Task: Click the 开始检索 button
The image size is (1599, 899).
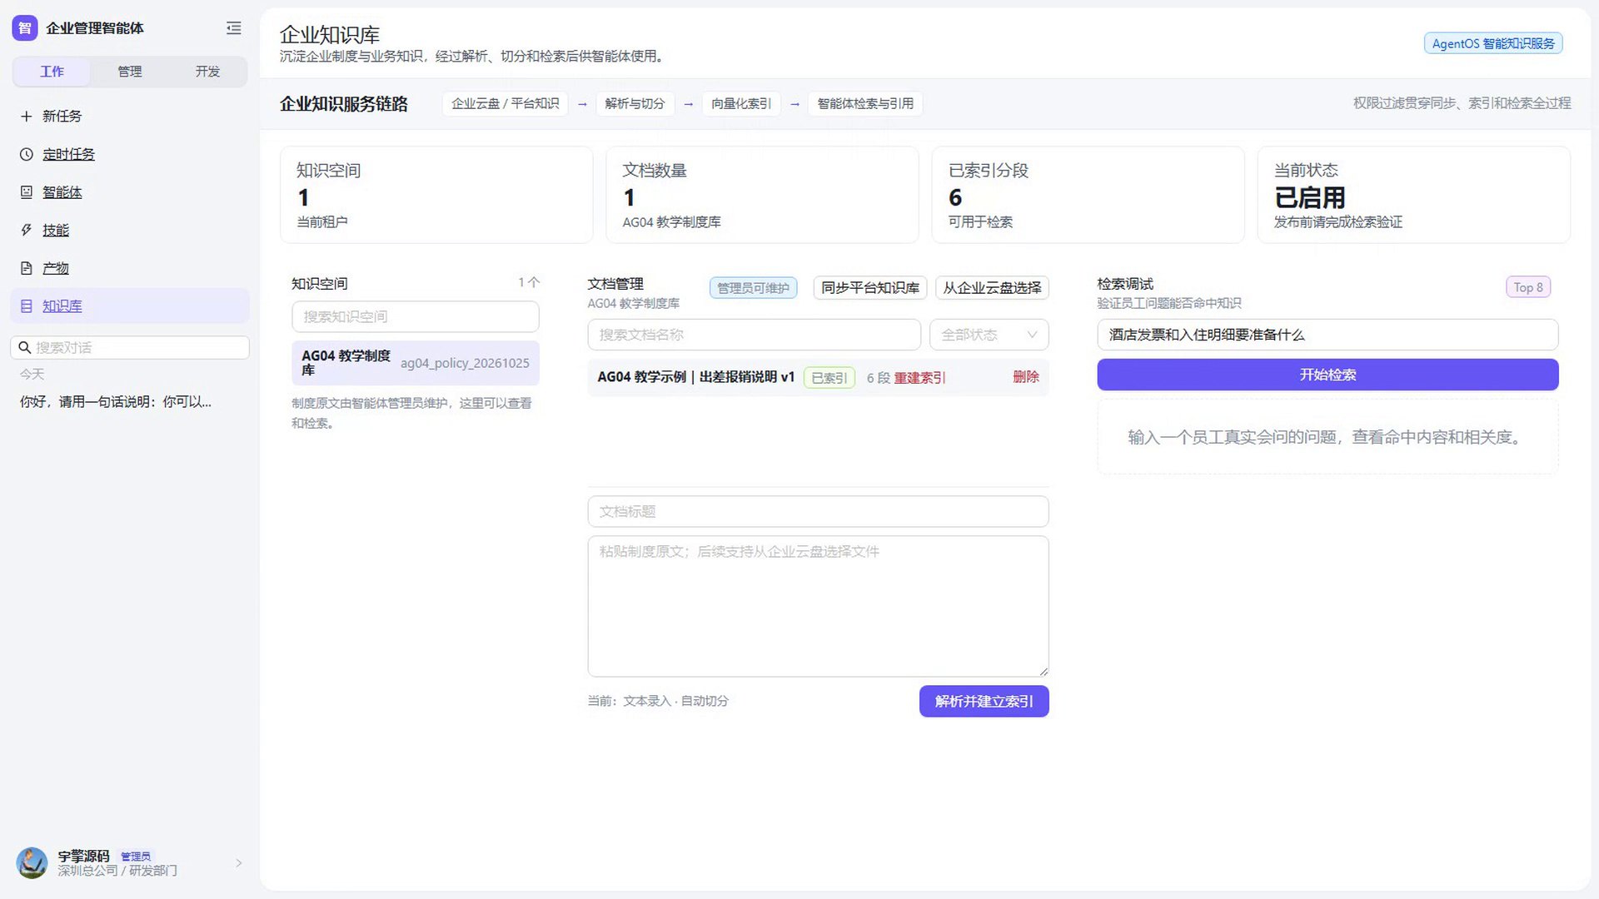Action: pyautogui.click(x=1328, y=375)
